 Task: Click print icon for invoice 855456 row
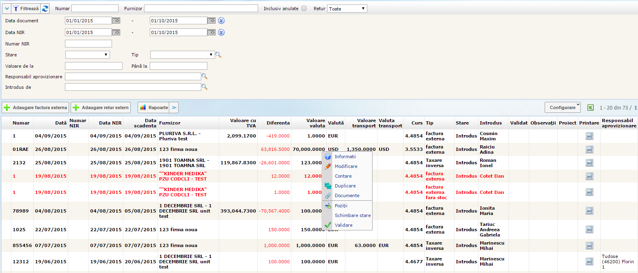(x=589, y=245)
